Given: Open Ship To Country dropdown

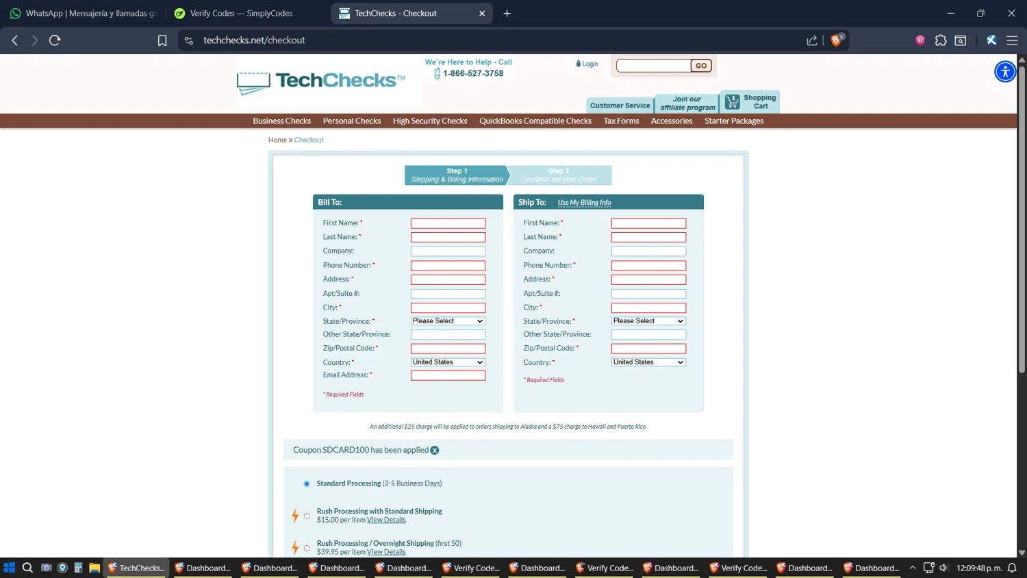Looking at the screenshot, I should tap(648, 362).
